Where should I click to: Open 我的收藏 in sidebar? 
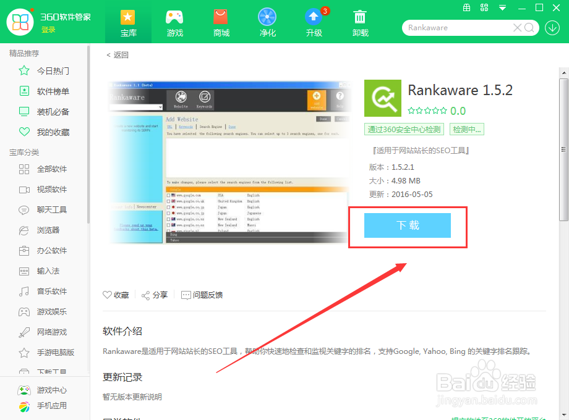click(x=45, y=132)
